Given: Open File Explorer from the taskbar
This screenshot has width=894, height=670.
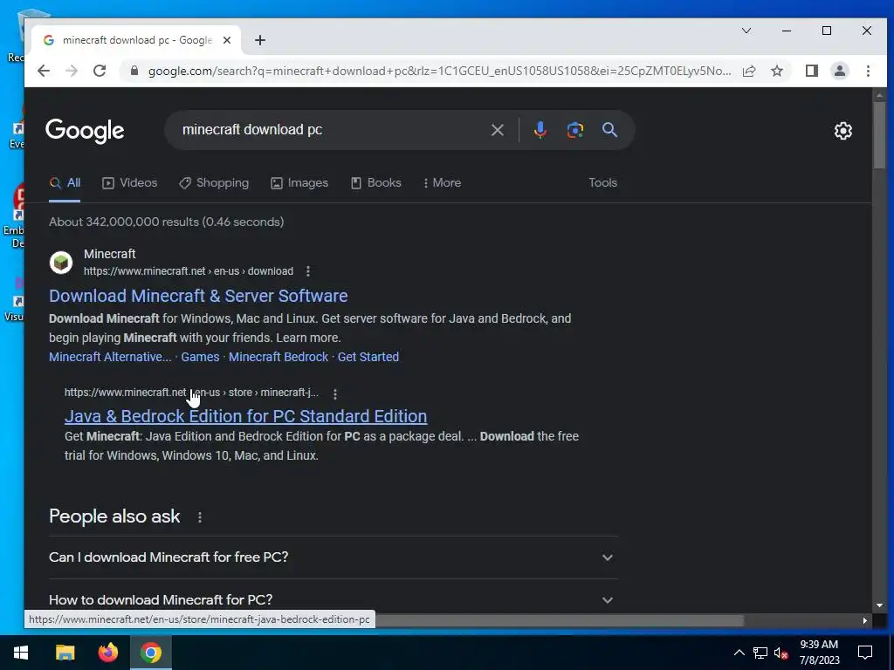Looking at the screenshot, I should tap(65, 653).
